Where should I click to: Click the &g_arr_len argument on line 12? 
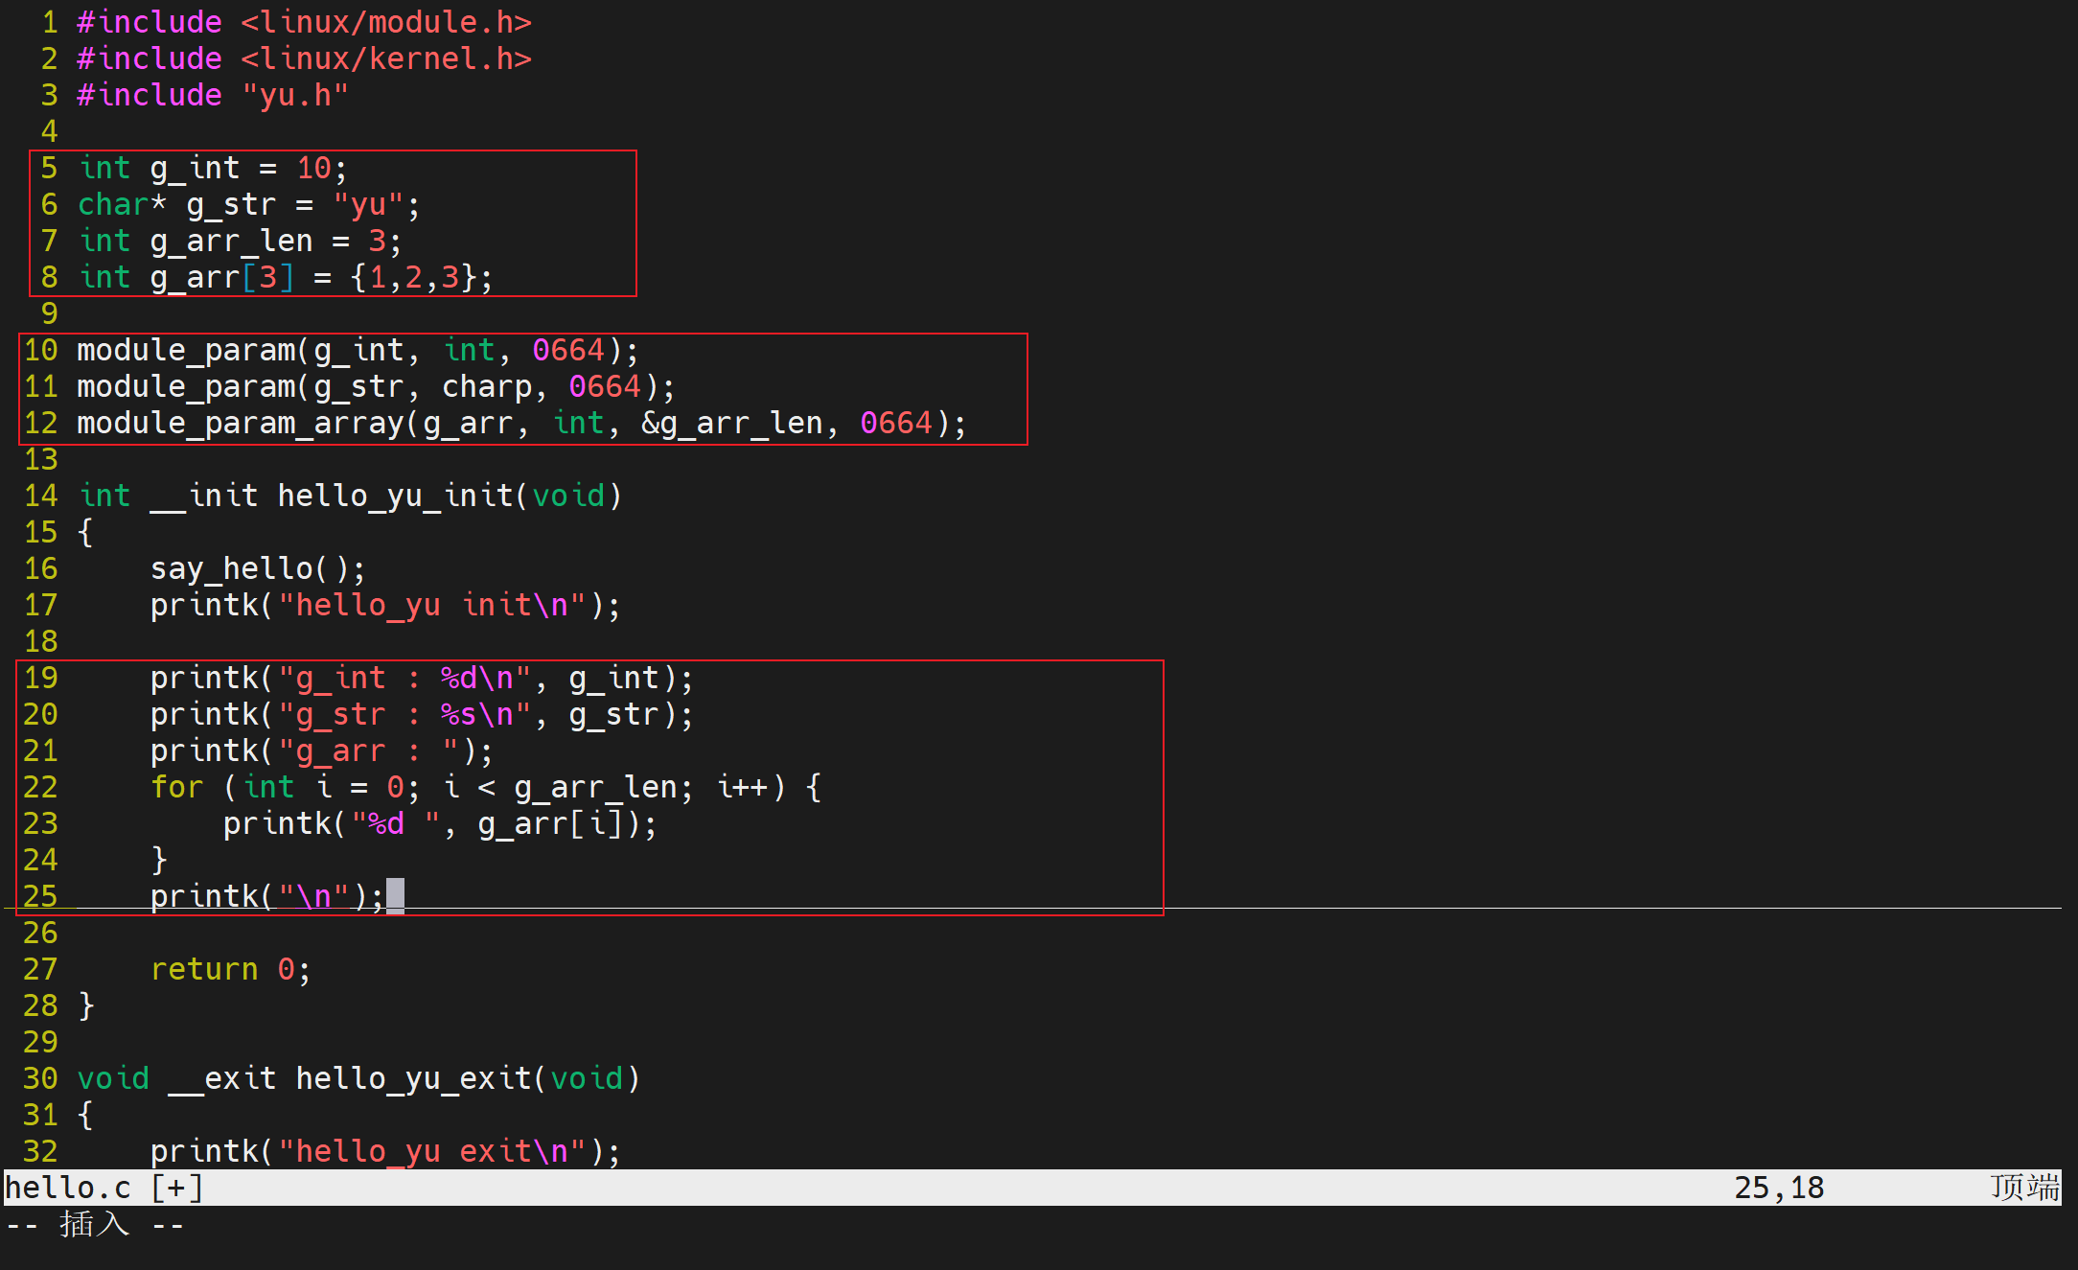(731, 423)
